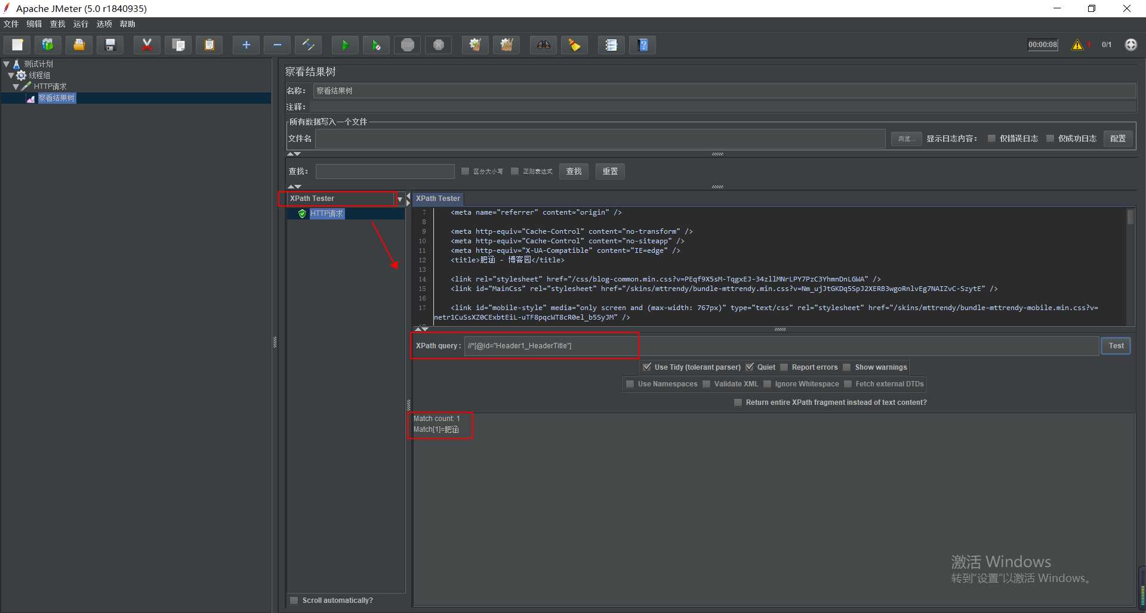This screenshot has height=613, width=1146.
Task: Open the XPath Tester renderer dropdown
Action: tap(400, 199)
